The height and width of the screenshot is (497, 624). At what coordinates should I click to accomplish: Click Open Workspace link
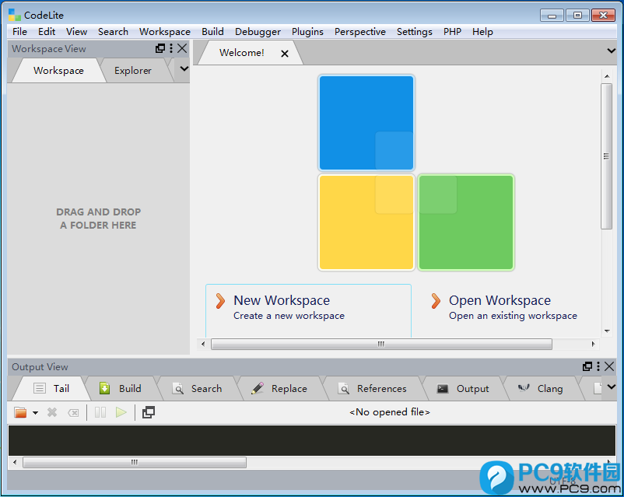point(500,300)
